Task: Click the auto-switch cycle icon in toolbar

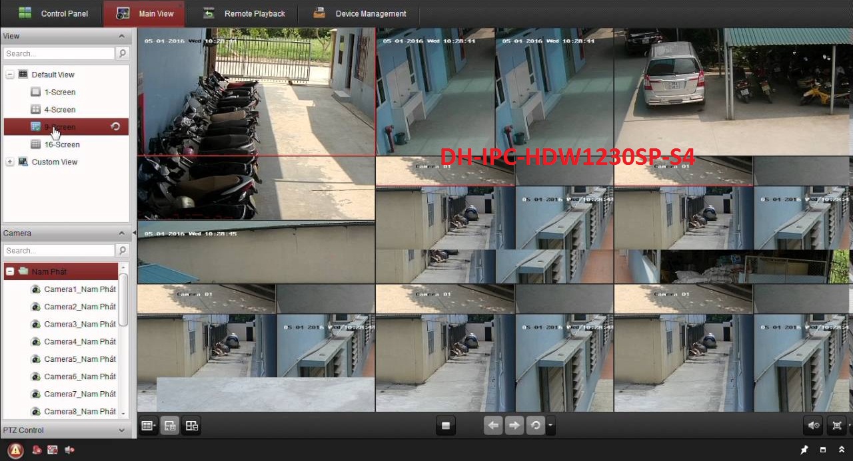Action: (534, 426)
